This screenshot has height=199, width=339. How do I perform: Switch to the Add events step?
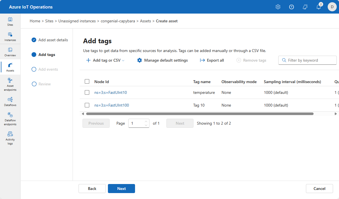[x=48, y=69]
